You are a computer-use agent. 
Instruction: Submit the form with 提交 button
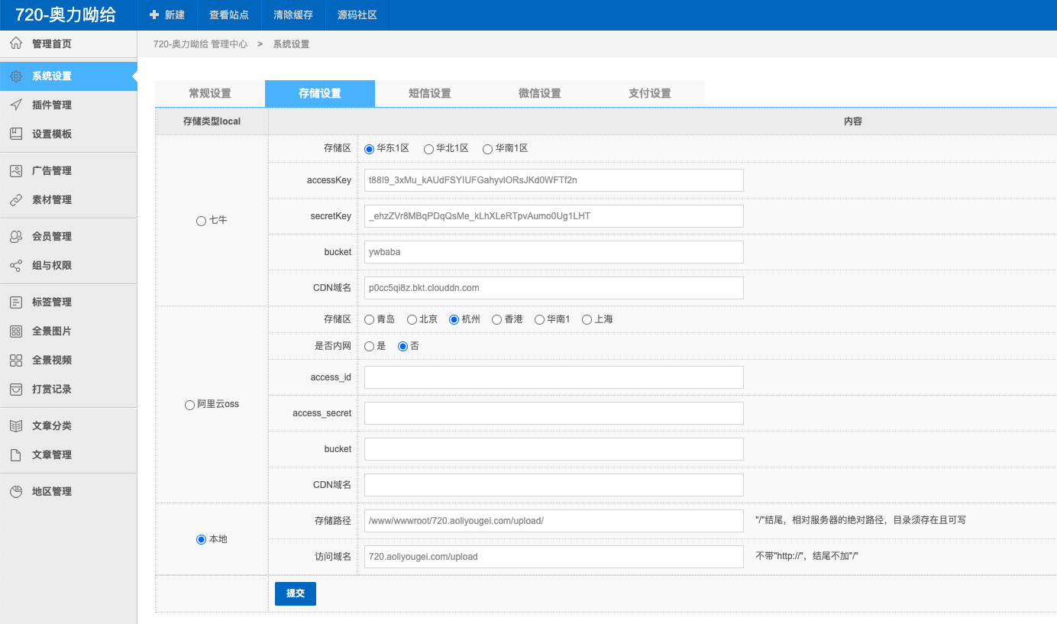coord(296,593)
